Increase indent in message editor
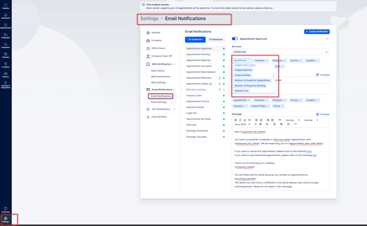This screenshot has width=367, height=226. click(x=273, y=120)
